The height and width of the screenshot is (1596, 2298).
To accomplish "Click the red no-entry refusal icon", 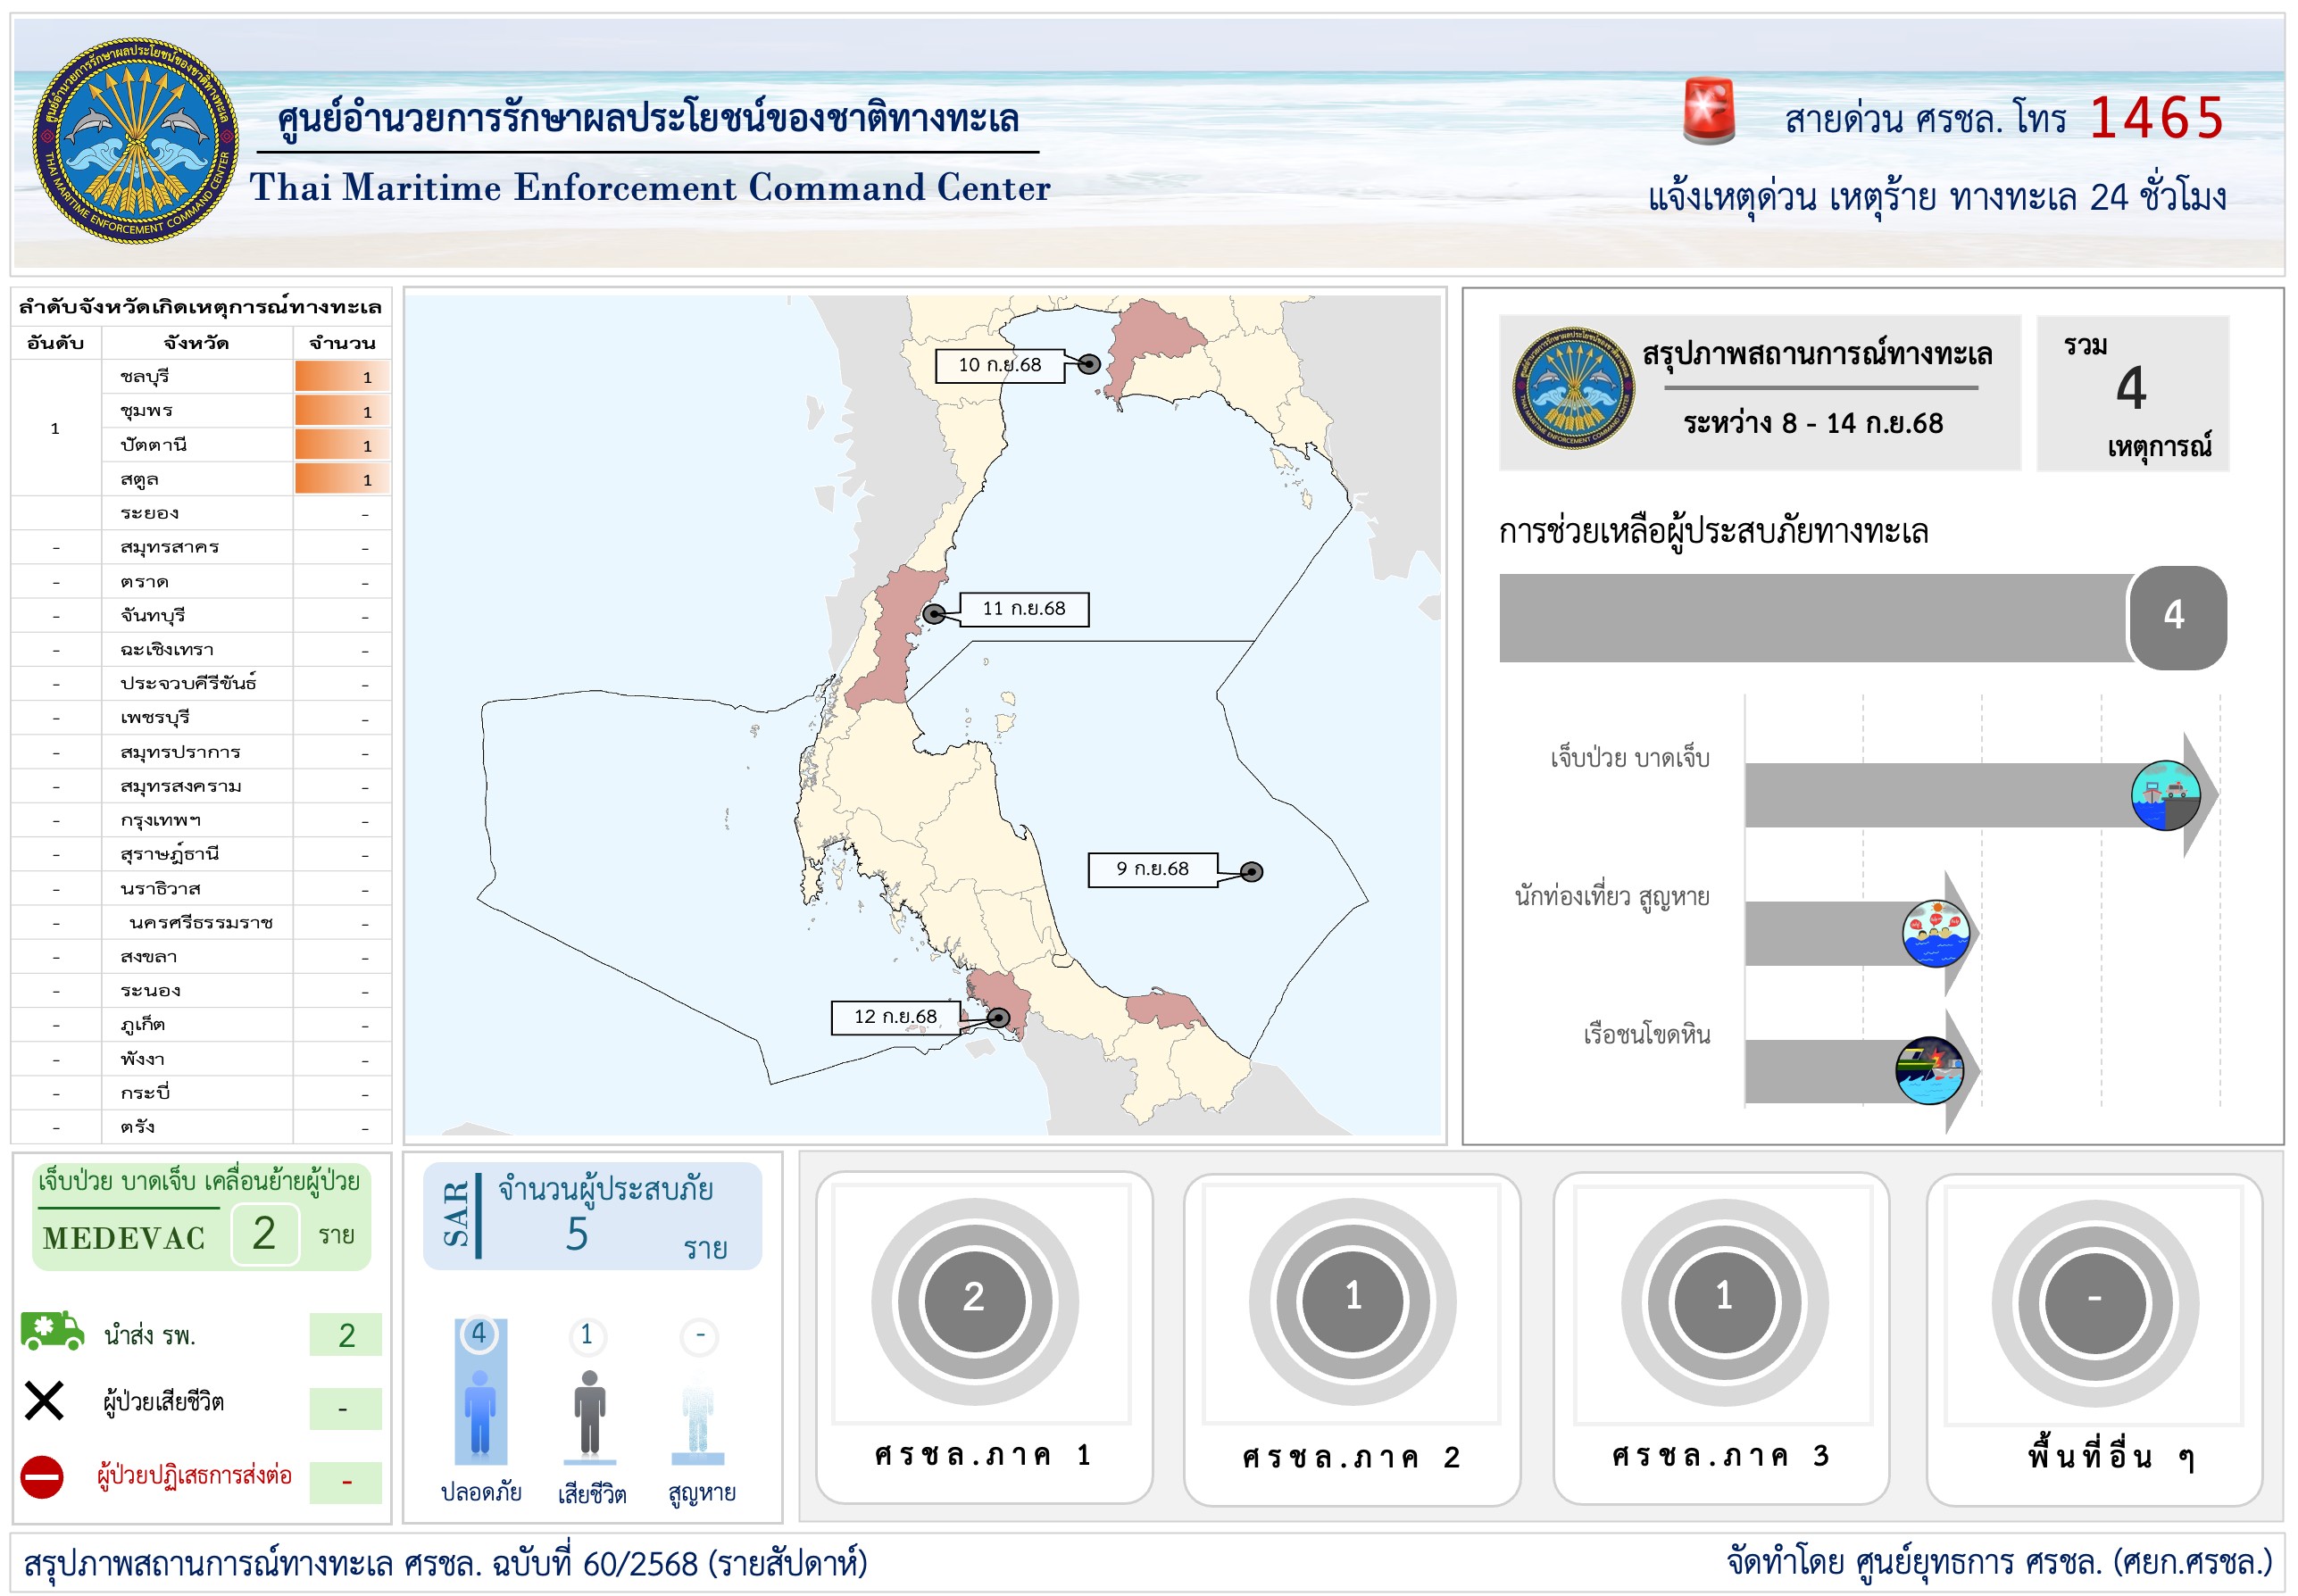I will [42, 1477].
